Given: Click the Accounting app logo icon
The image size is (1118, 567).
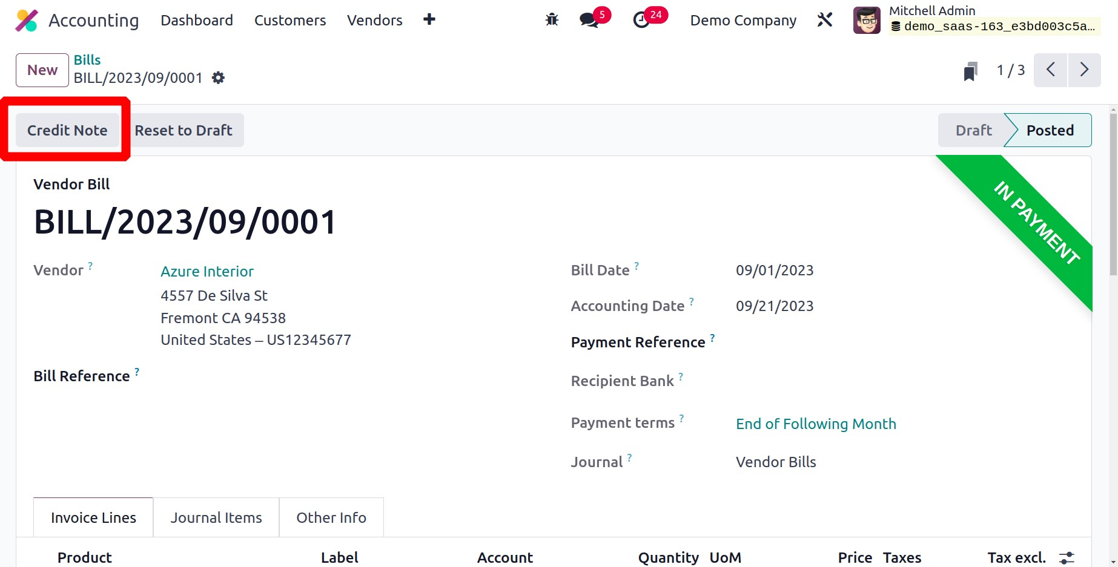Looking at the screenshot, I should point(27,21).
